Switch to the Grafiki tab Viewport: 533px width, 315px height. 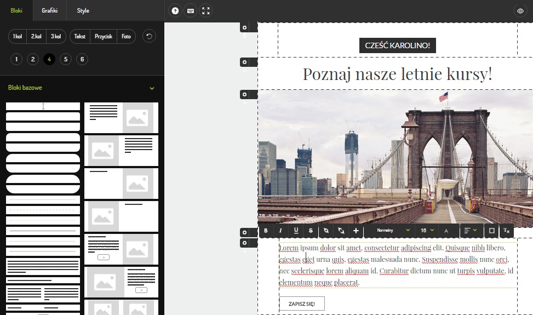49,10
